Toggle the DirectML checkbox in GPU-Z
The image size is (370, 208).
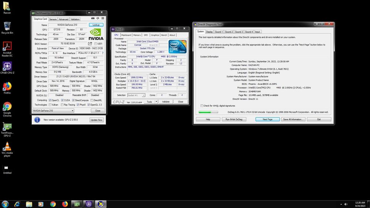pyautogui.click(x=92, y=100)
